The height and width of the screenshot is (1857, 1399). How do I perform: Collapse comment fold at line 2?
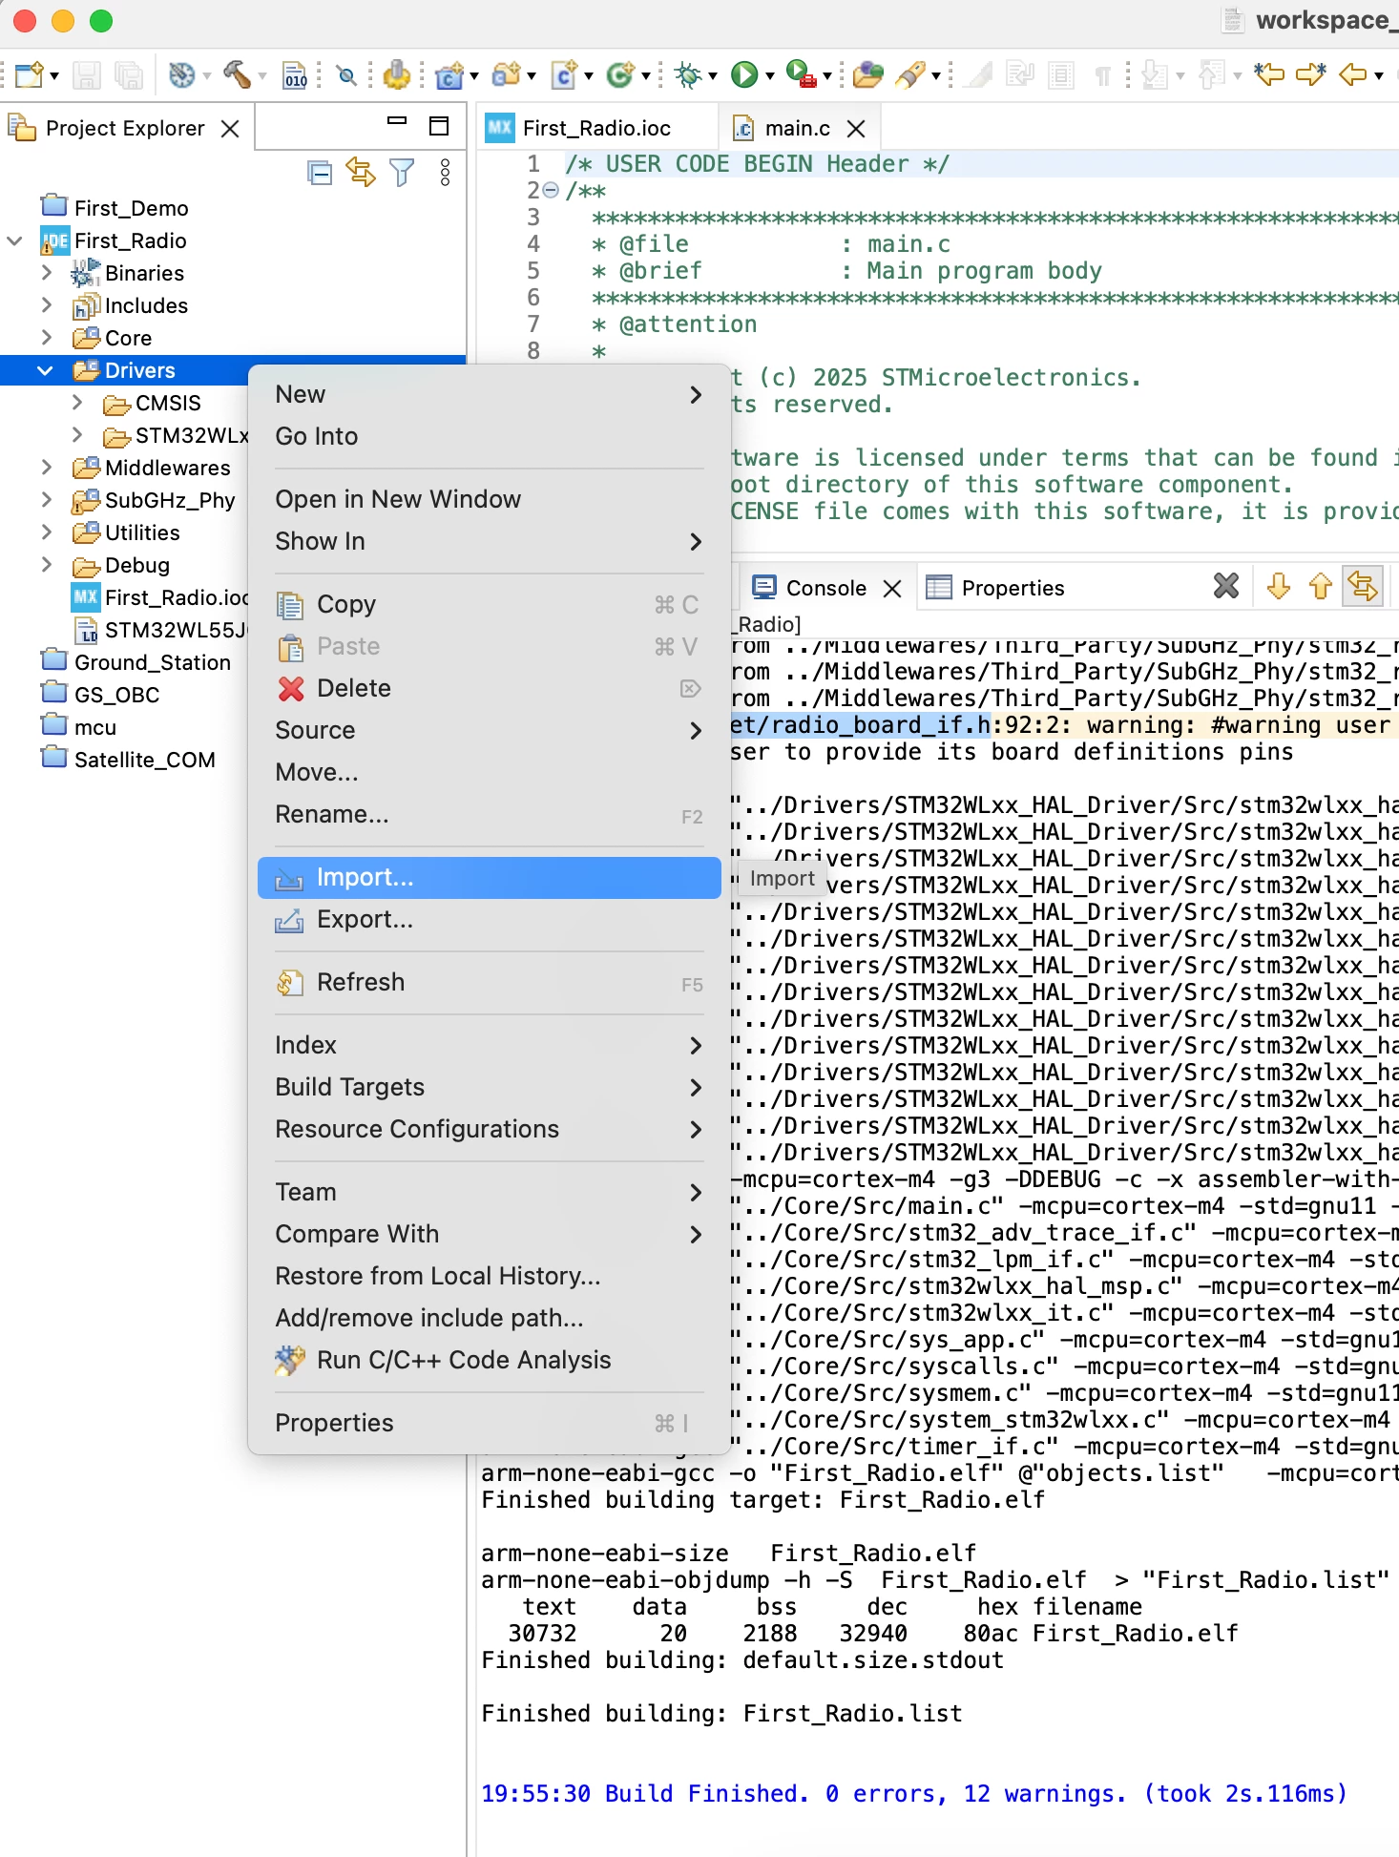coord(551,191)
